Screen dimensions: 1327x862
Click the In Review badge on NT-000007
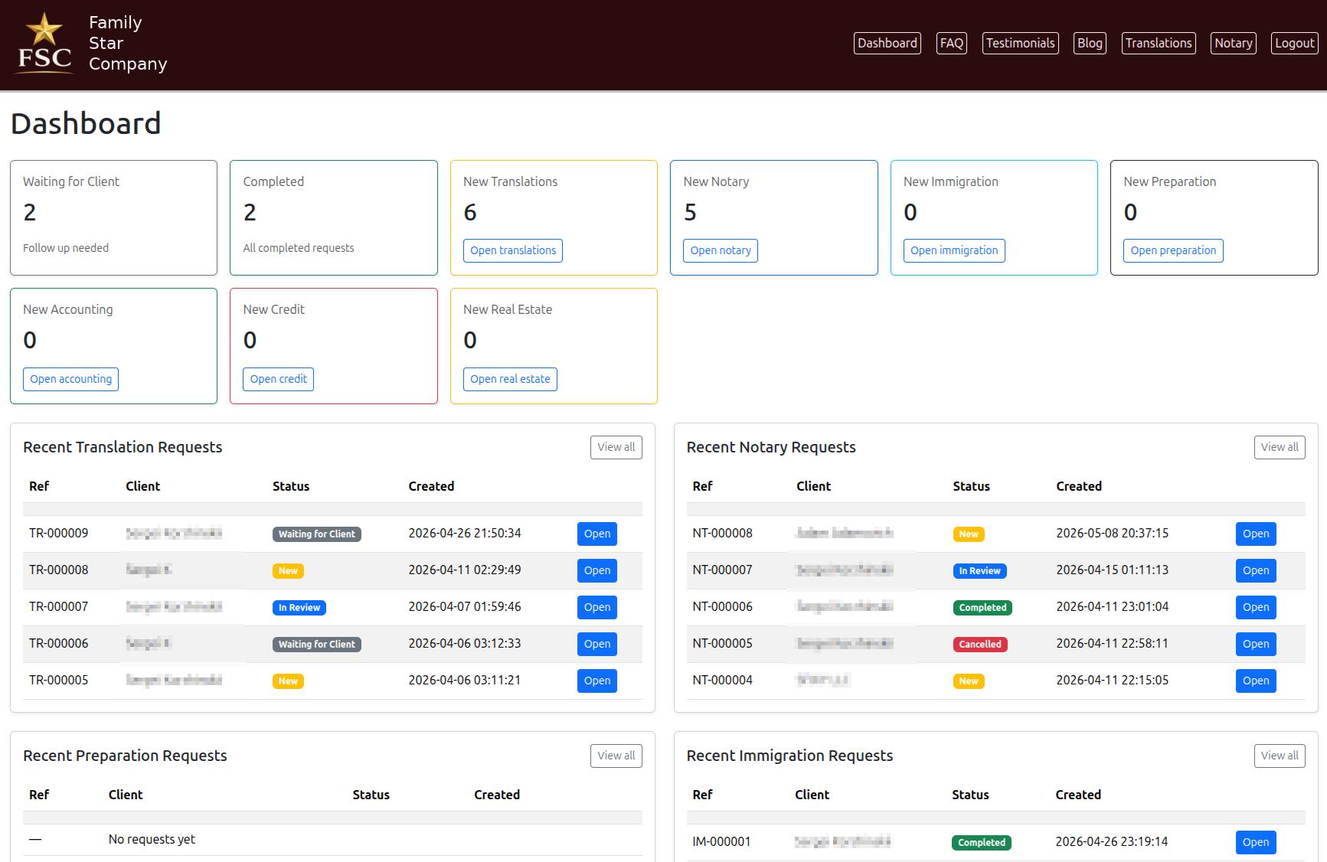980,571
